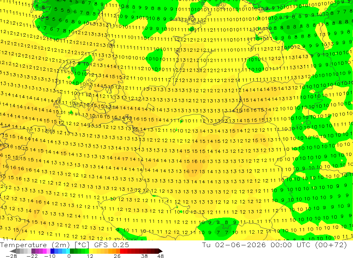Click the '12' legend value below the color bar
Image resolution: width=353 pixels, height=258 pixels.
[90, 256]
